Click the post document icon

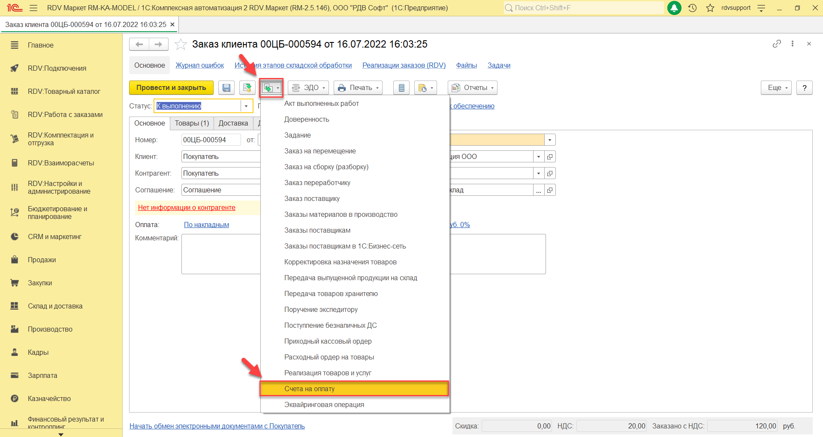(247, 88)
